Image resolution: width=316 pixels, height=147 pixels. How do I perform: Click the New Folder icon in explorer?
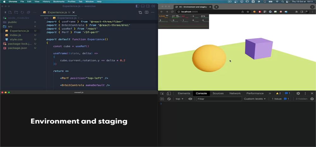pyautogui.click(x=16, y=13)
